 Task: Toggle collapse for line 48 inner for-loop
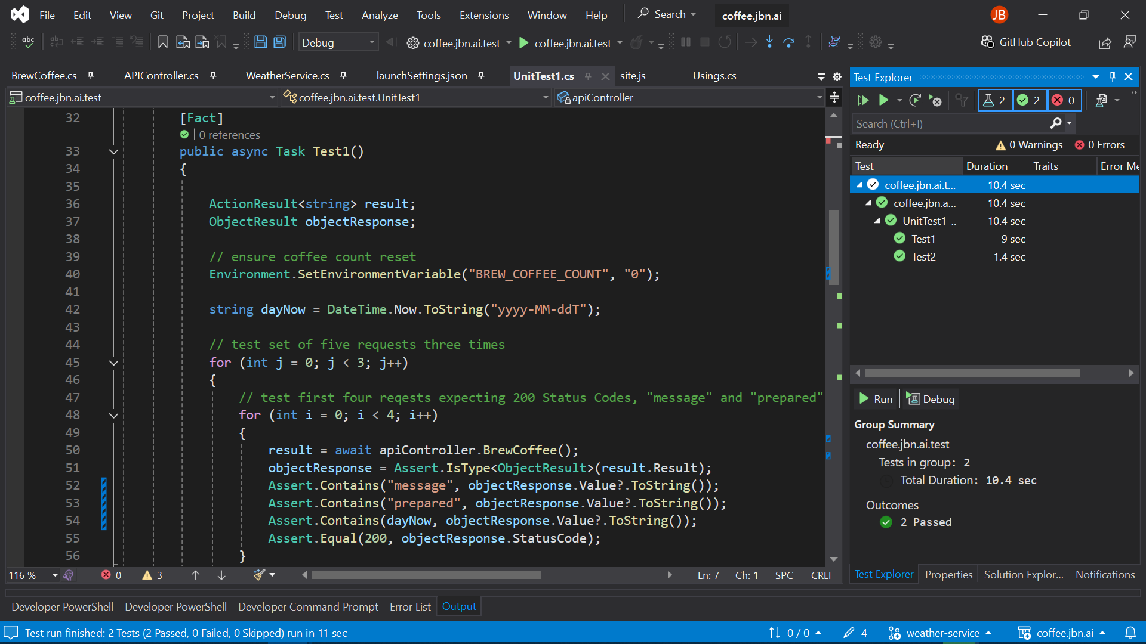coord(113,415)
